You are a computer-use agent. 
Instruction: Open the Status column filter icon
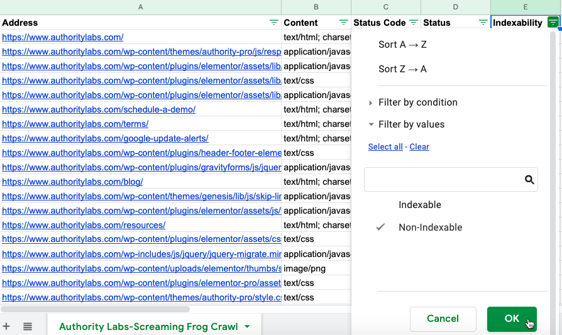483,23
